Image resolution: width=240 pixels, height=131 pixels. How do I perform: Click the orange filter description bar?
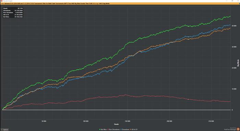pyautogui.click(x=120, y=3)
